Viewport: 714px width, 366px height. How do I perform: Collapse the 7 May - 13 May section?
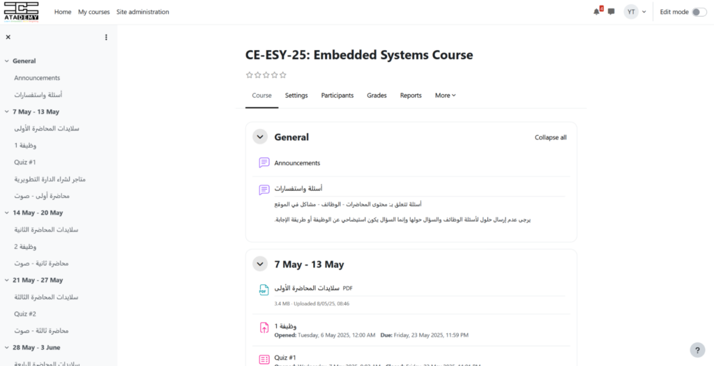click(x=260, y=264)
